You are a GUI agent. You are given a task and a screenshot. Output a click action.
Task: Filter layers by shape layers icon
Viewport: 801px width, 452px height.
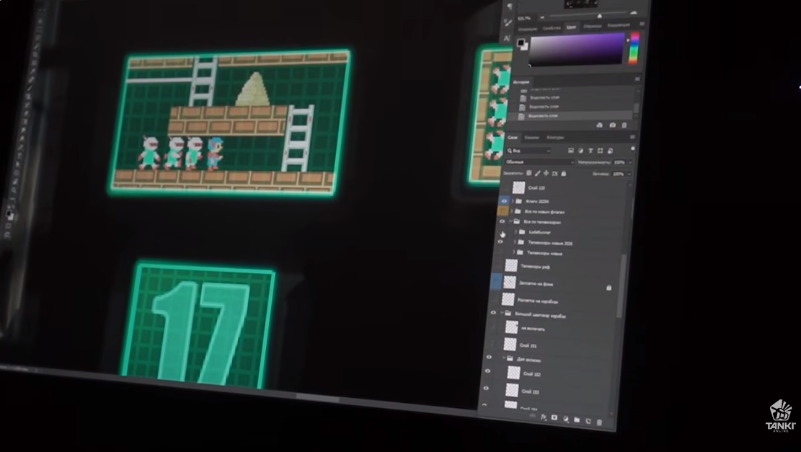click(x=601, y=151)
